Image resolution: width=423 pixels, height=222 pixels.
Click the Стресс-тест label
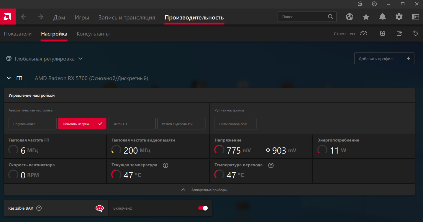345,34
